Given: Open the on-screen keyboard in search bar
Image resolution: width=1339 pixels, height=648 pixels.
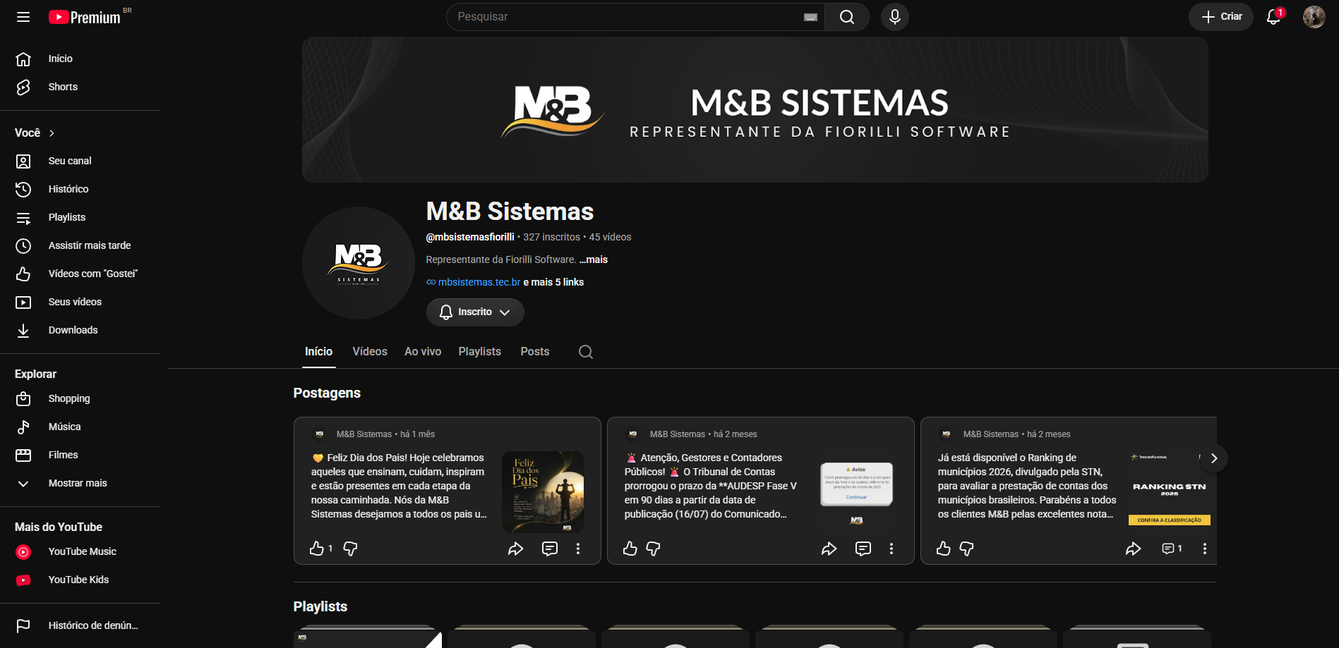Looking at the screenshot, I should pyautogui.click(x=810, y=17).
